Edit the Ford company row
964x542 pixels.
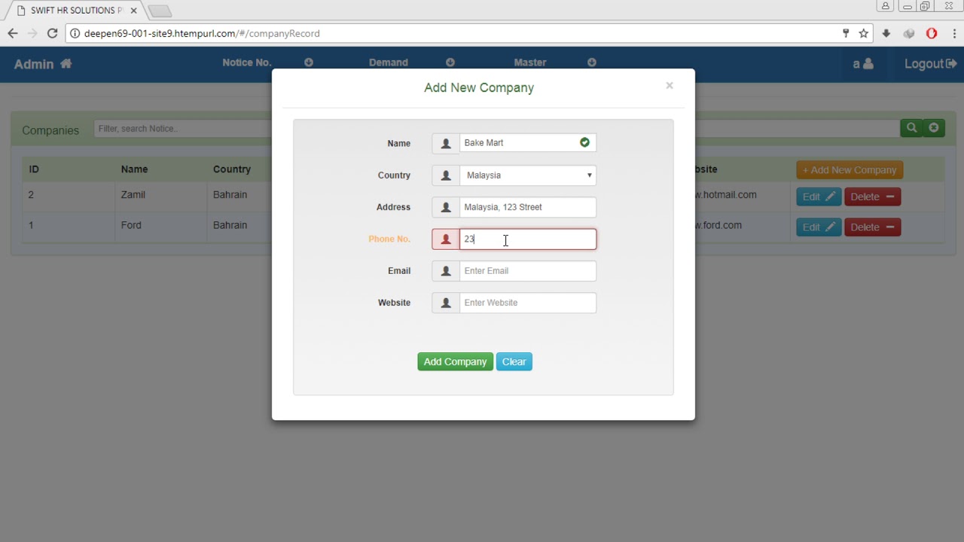point(819,227)
